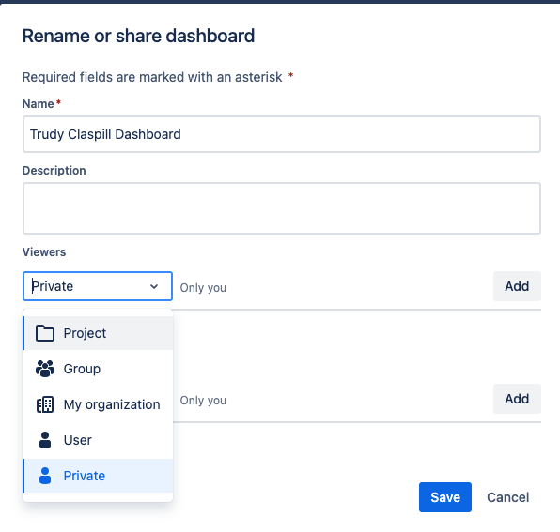Select Project option in dropdown list
This screenshot has height=532, width=560.
[x=98, y=333]
